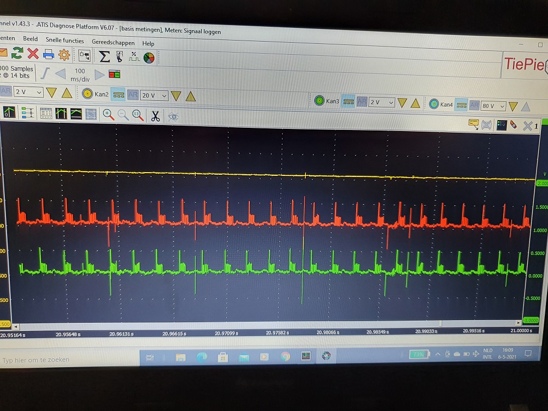Viewport: 548px width, 411px height.
Task: Open the notification center icon
Action: [x=528, y=353]
